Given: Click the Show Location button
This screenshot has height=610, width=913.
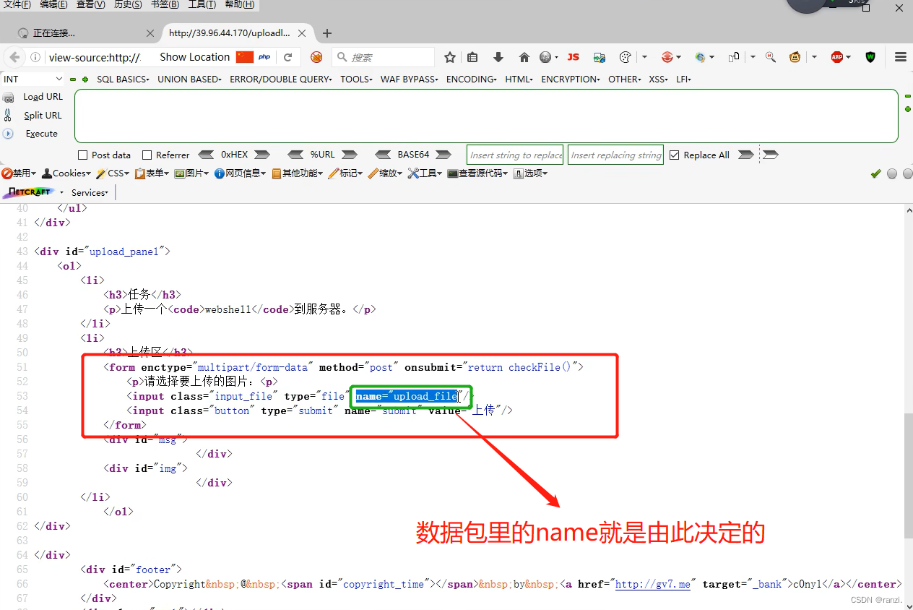Looking at the screenshot, I should click(x=194, y=57).
